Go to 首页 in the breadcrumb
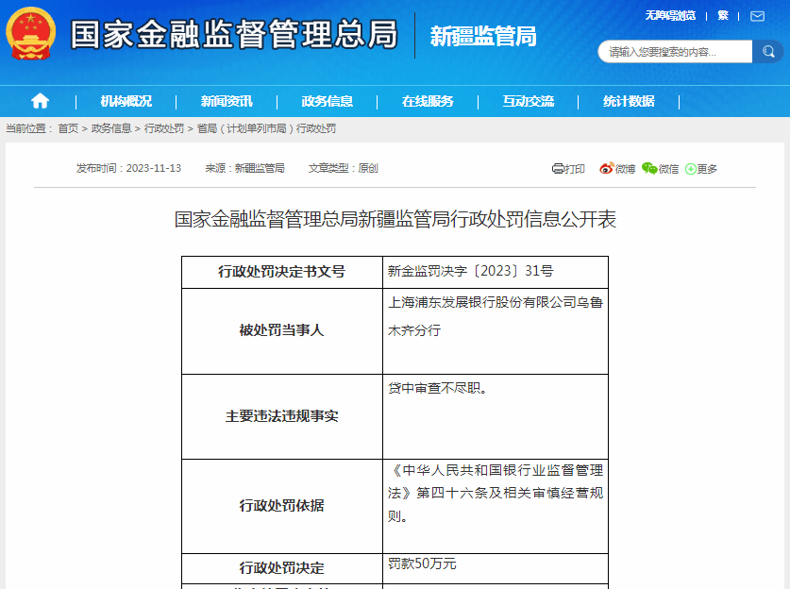This screenshot has width=790, height=589. tap(68, 128)
